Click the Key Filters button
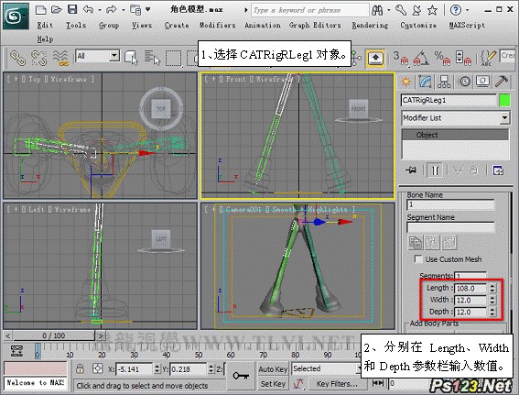This screenshot has height=395, width=519. 337,384
